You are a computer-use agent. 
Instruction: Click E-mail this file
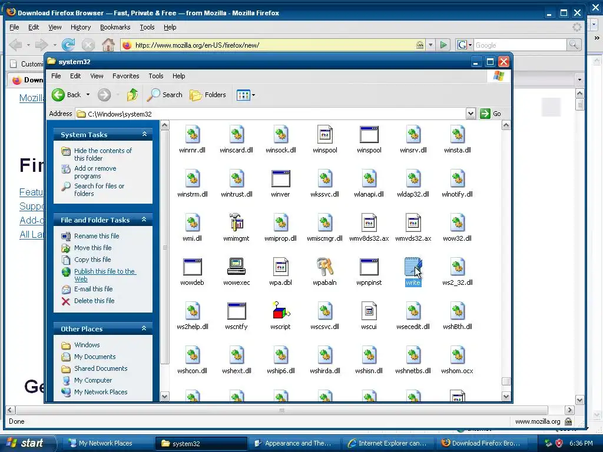pos(94,289)
